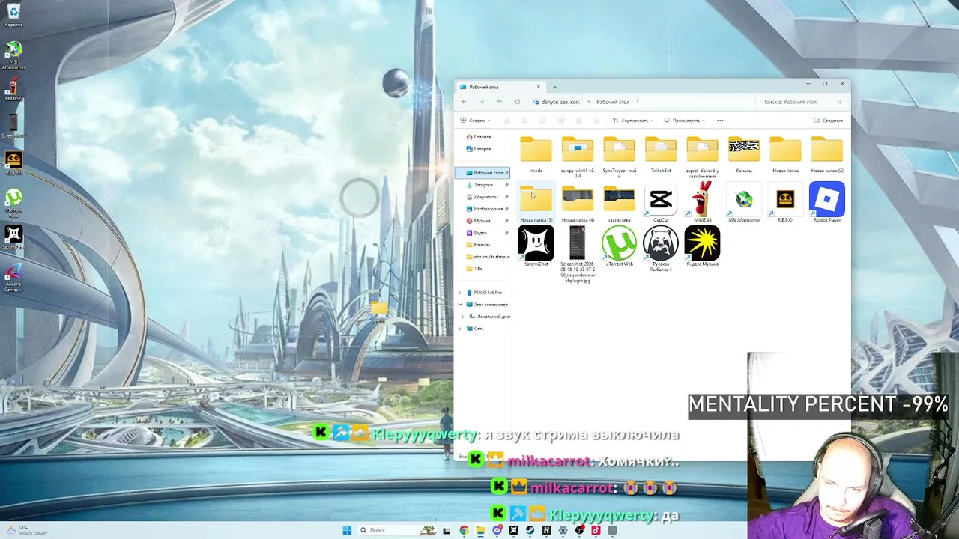Select the Каналы folder in file list
959x539 pixels.
[x=744, y=154]
